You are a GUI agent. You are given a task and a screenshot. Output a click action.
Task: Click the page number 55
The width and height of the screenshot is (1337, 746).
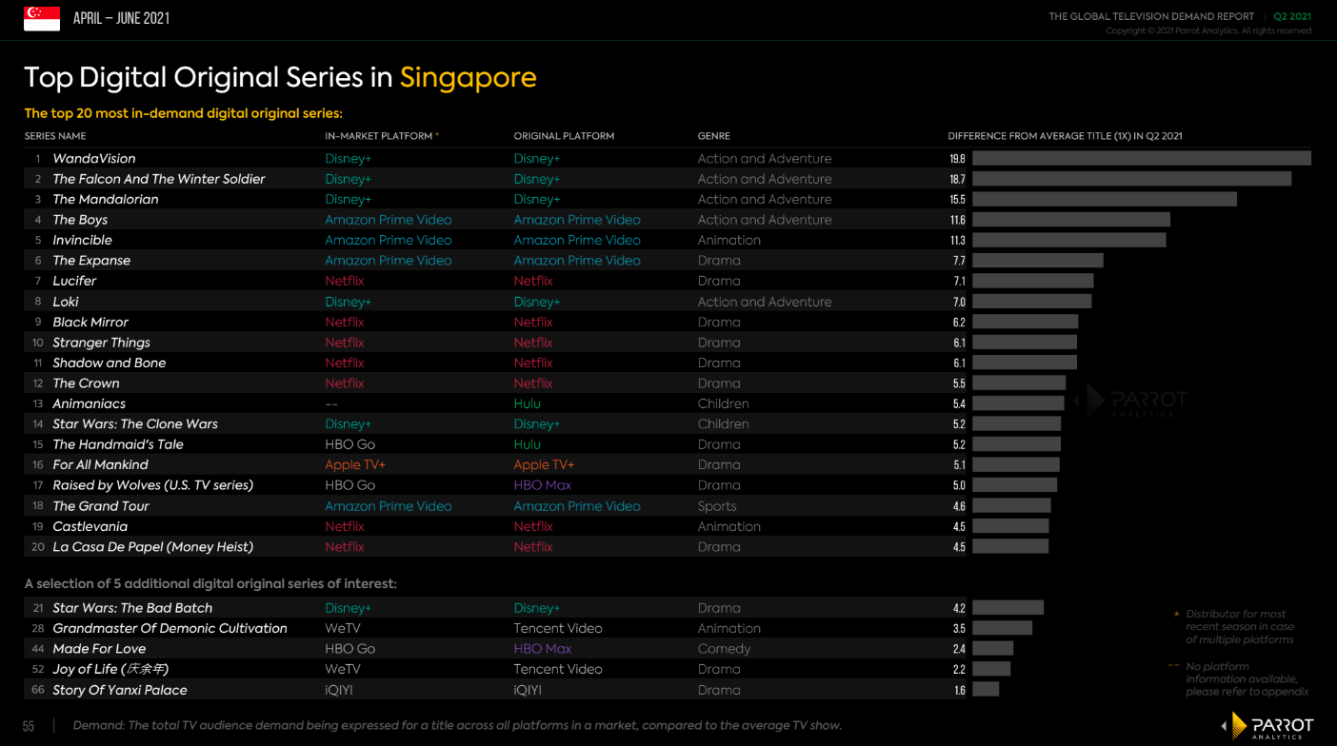point(29,726)
